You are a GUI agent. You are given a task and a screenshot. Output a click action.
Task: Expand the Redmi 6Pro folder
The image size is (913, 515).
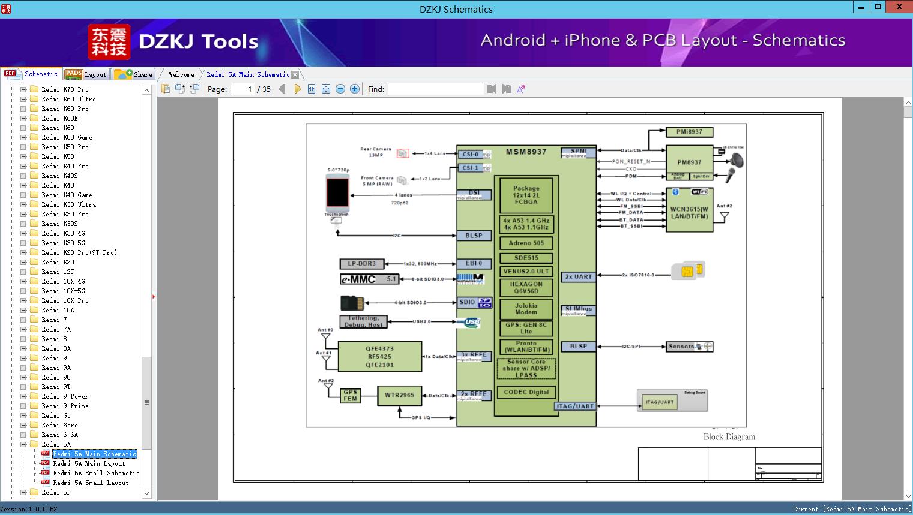(23, 425)
